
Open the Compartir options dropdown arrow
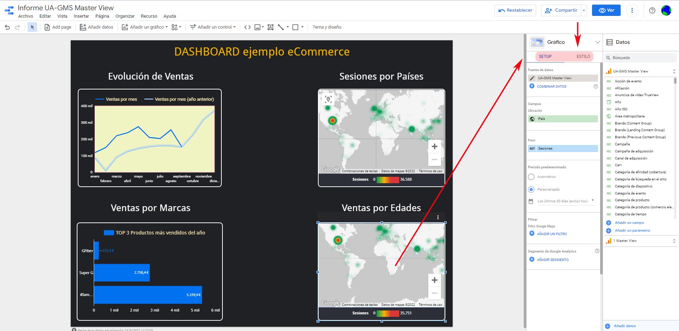pyautogui.click(x=584, y=10)
